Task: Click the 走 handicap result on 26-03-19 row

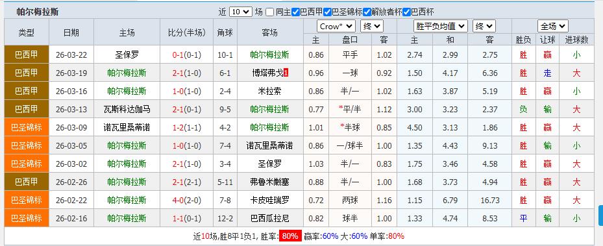Action: [547, 73]
